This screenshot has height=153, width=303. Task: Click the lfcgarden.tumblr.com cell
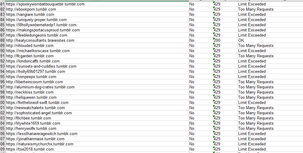[97, 56]
